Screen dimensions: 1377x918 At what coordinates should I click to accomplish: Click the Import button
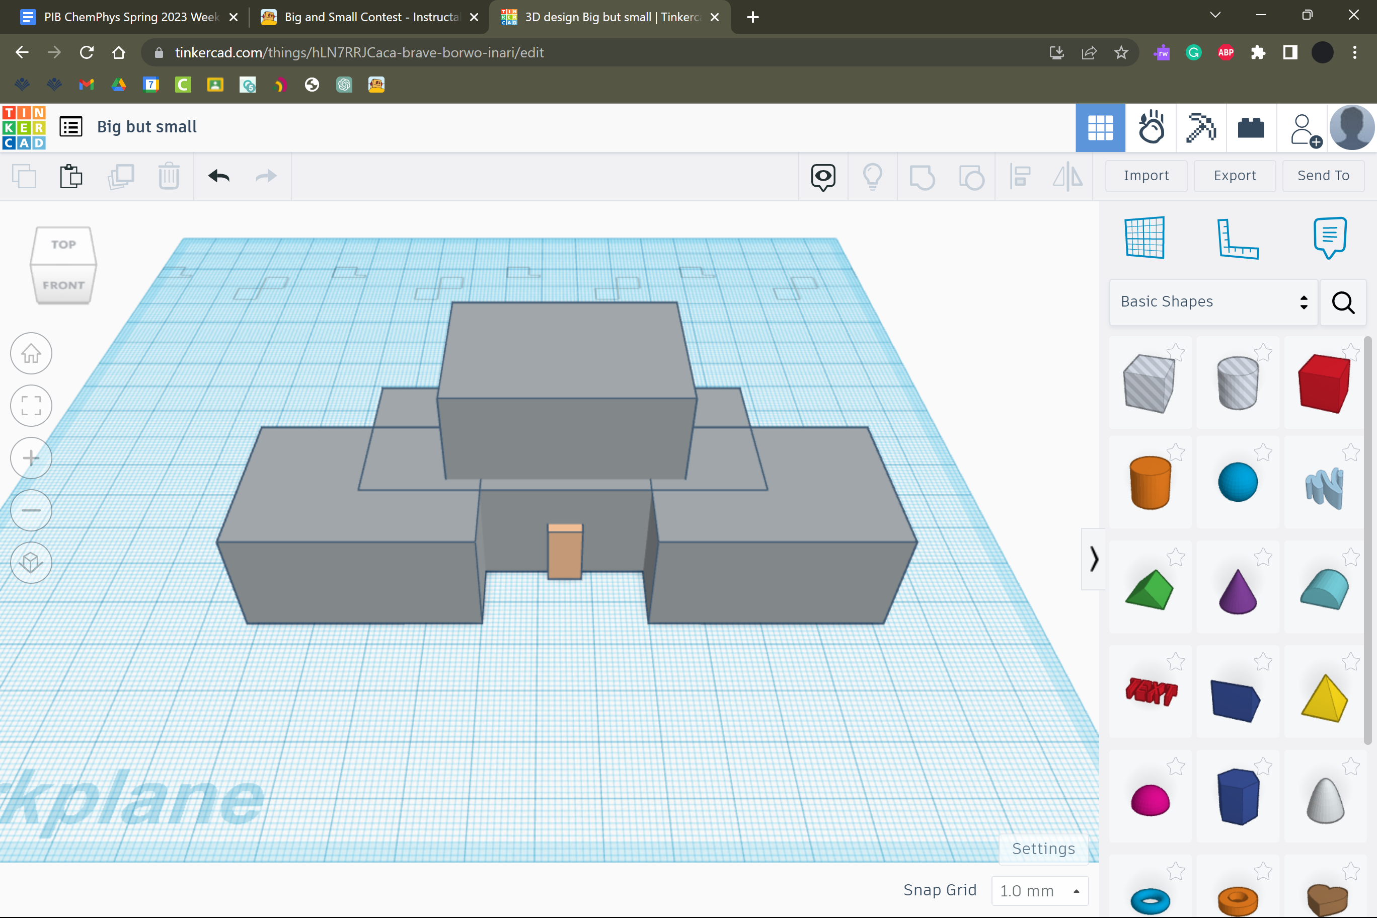(1146, 176)
